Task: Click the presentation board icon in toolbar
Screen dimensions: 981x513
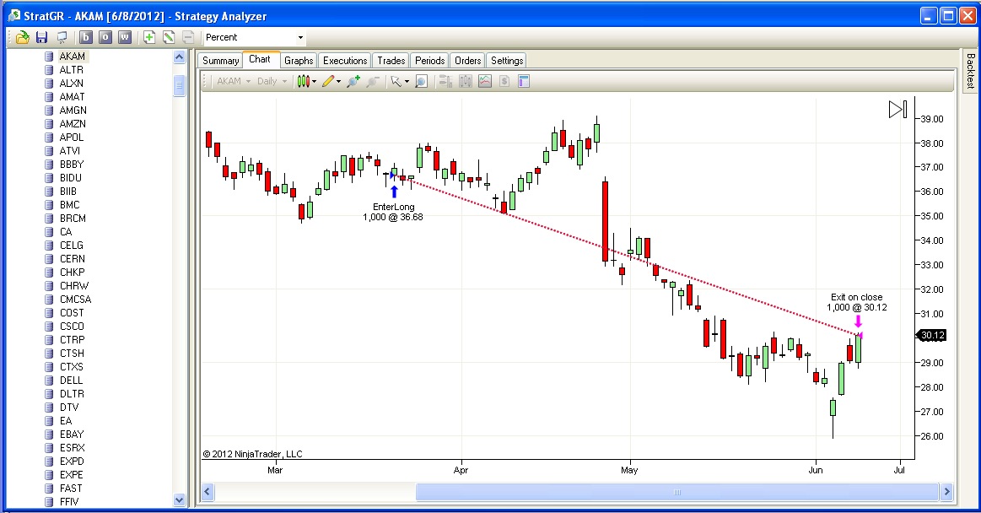Action: click(62, 37)
